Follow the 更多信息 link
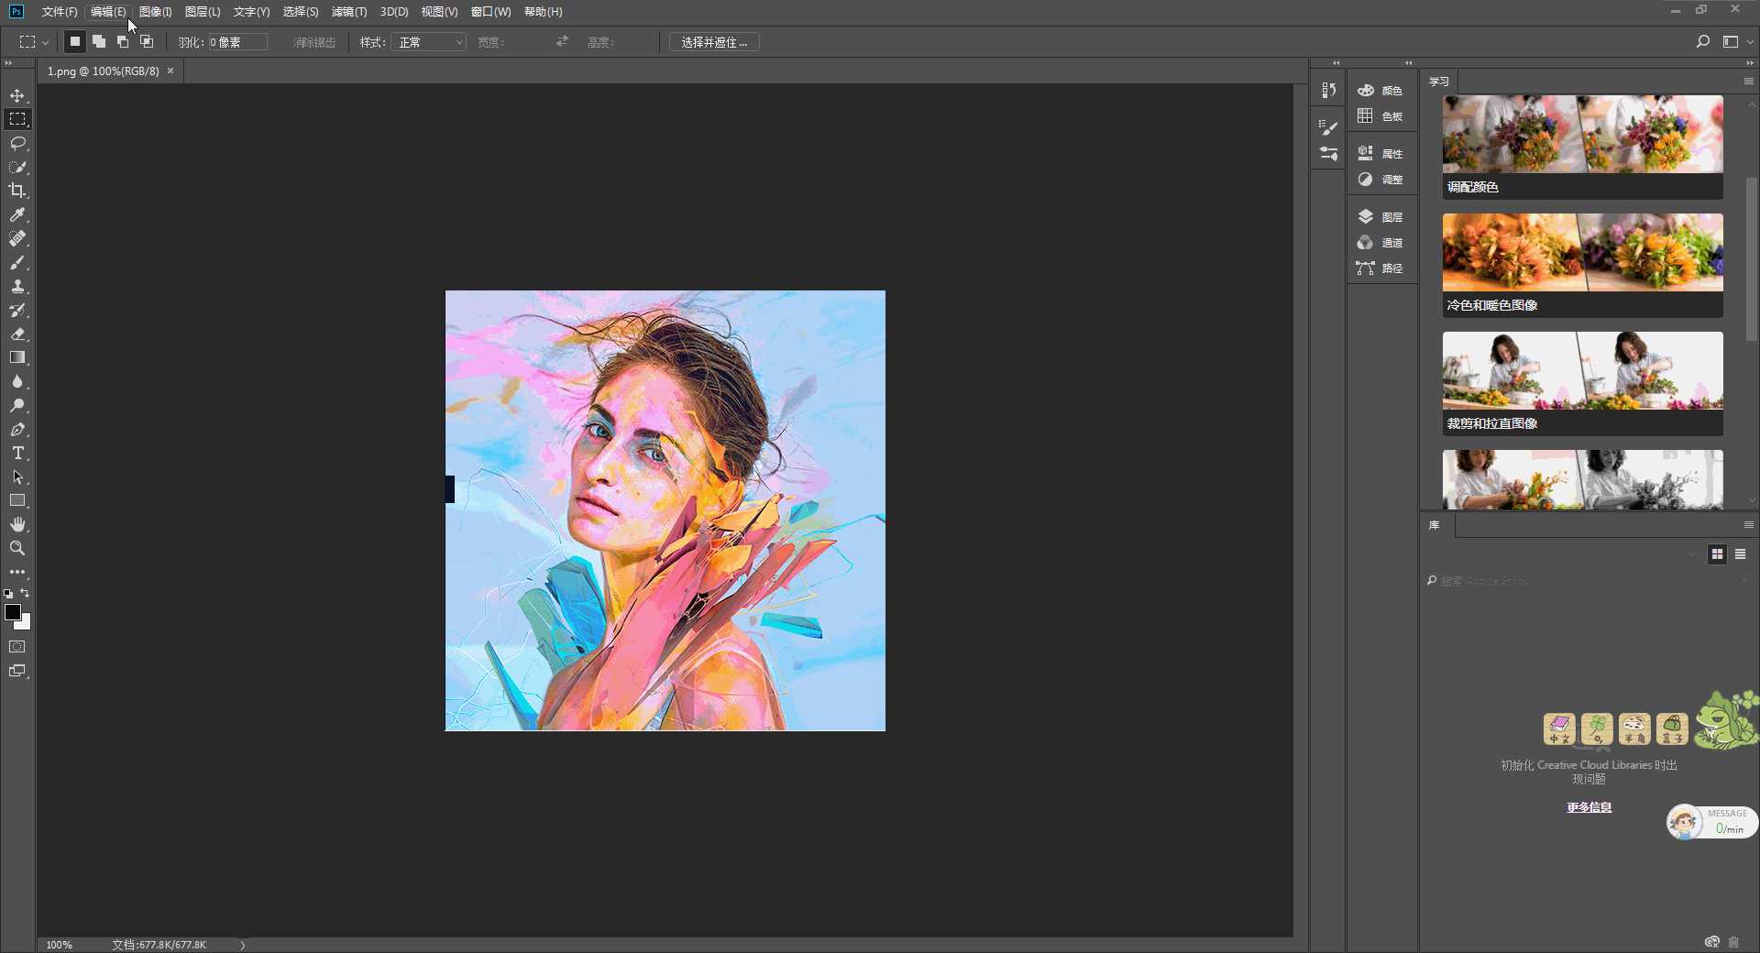Image resolution: width=1760 pixels, height=953 pixels. tap(1589, 807)
